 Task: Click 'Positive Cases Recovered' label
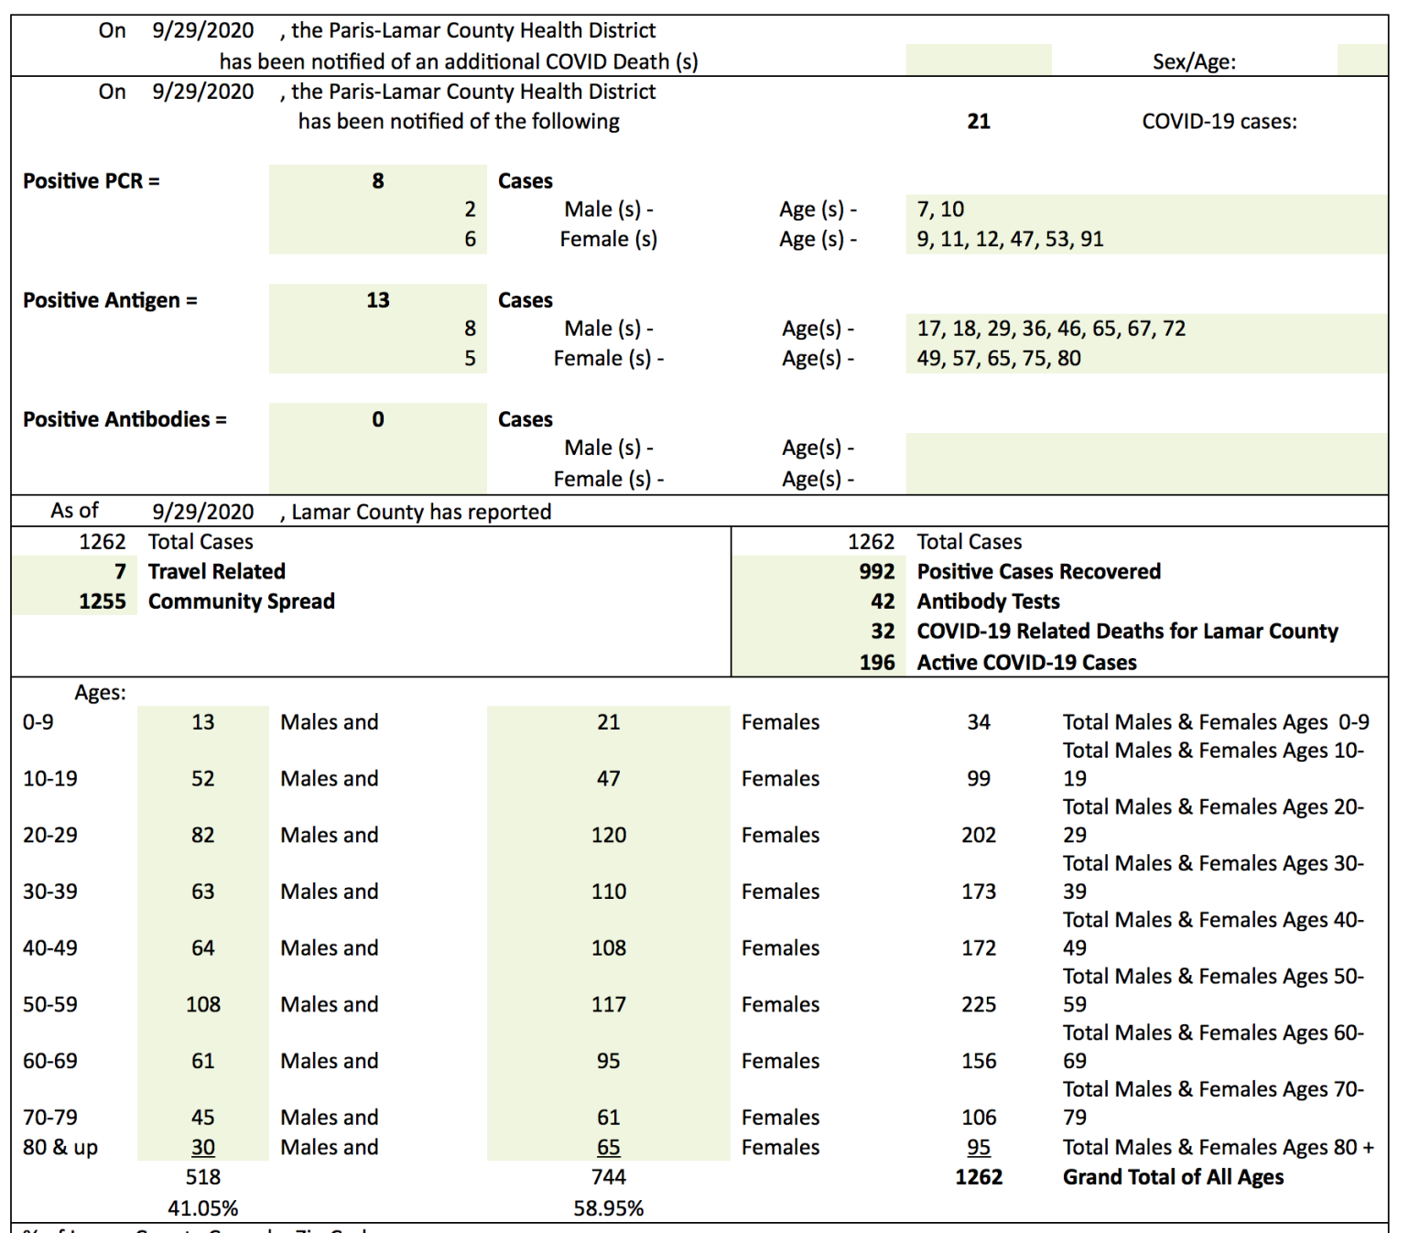[x=1039, y=571]
